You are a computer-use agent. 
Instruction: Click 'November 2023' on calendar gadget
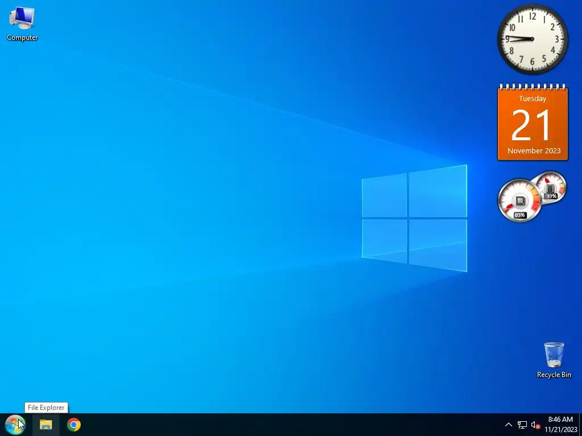click(534, 150)
